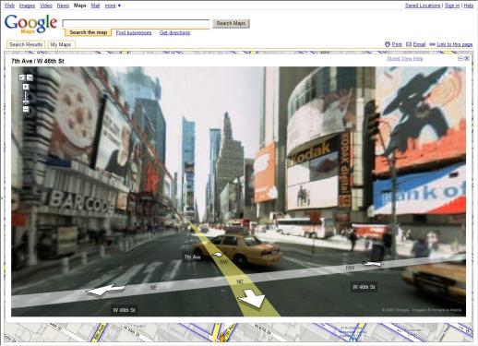The image size is (478, 346).
Task: Click Sign in
Action: 452,6
